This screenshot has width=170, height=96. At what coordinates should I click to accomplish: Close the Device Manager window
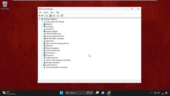[138, 9]
